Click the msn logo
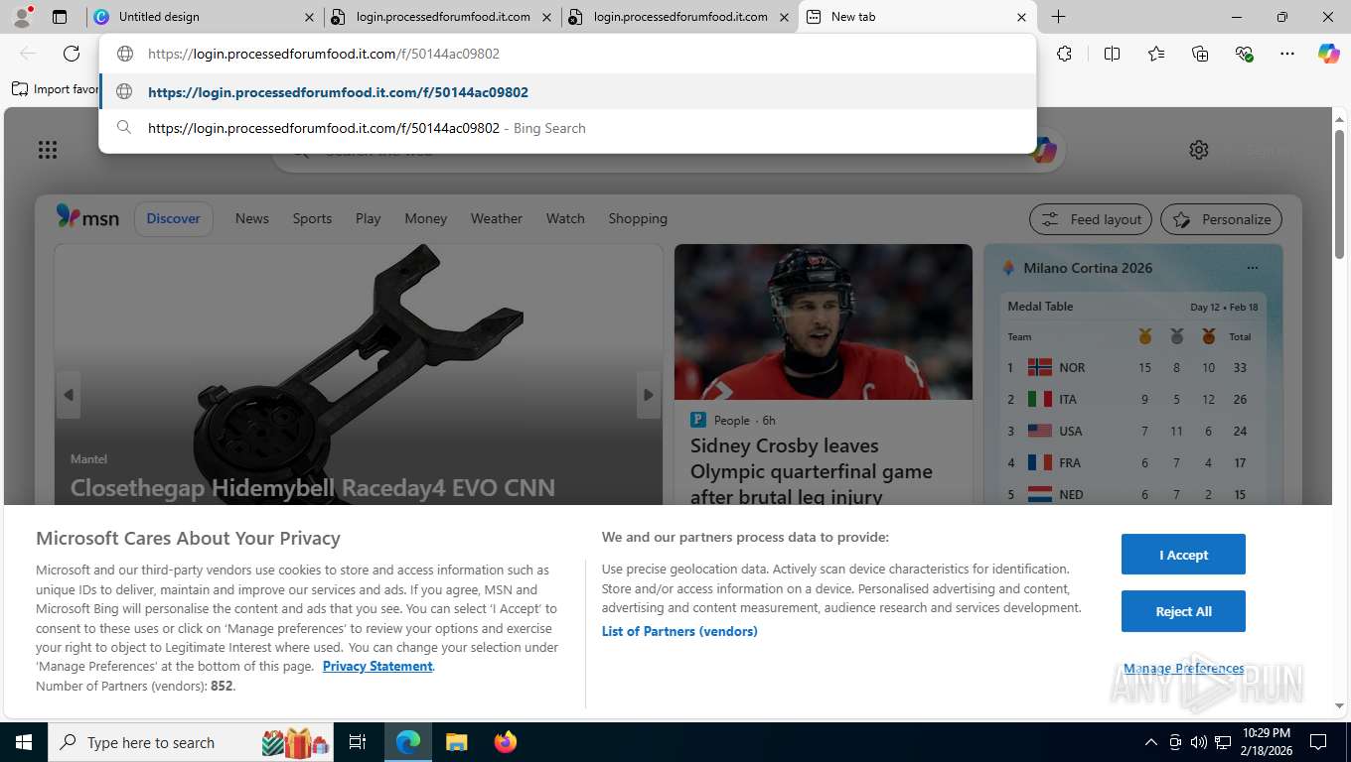The width and height of the screenshot is (1351, 762). pos(87,217)
